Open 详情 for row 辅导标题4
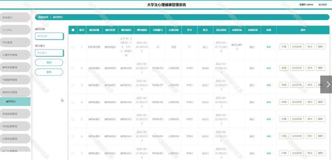Image resolution: width=332 pixels, height=160 pixels. (x=284, y=136)
